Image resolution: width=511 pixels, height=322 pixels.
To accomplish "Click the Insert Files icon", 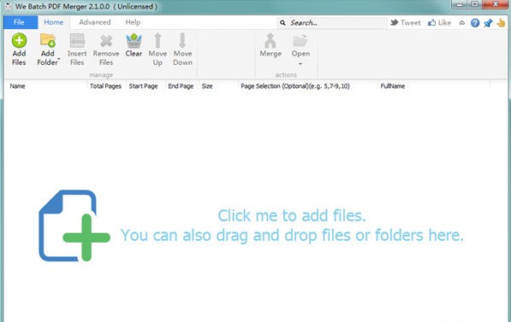I will 77,41.
